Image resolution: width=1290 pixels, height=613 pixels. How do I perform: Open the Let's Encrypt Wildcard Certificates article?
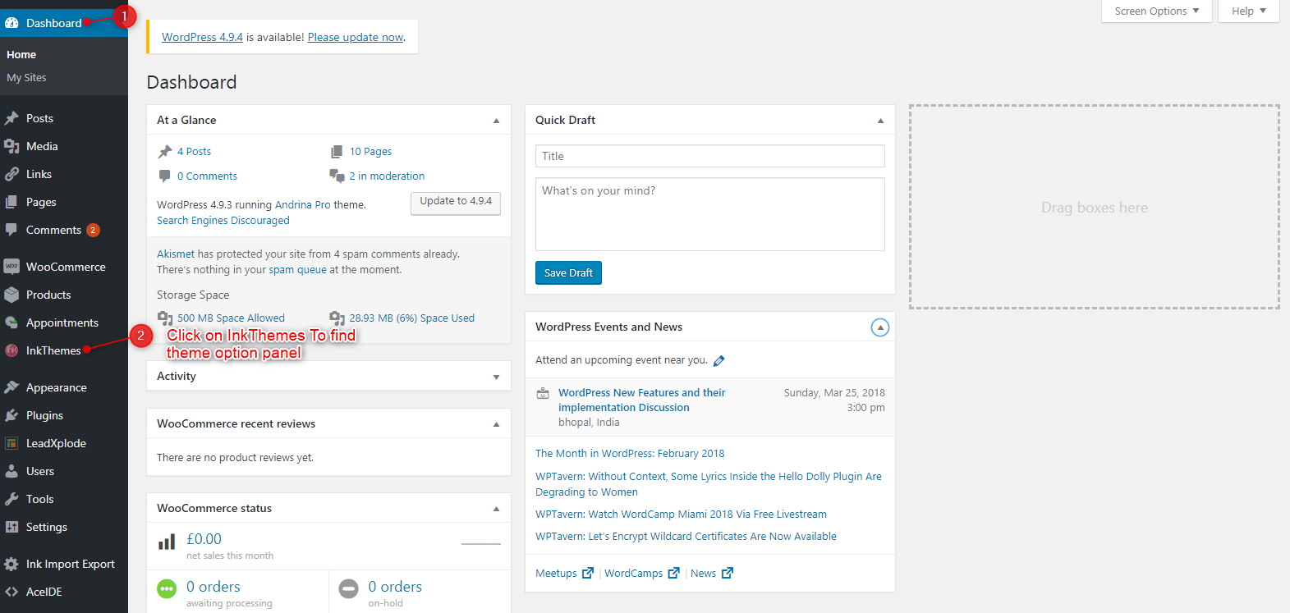pyautogui.click(x=686, y=537)
